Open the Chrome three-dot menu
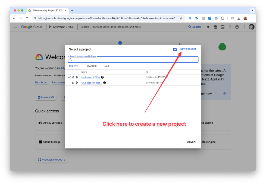The image size is (266, 184). click(252, 18)
